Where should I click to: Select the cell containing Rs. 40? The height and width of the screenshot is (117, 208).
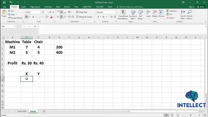38,63
